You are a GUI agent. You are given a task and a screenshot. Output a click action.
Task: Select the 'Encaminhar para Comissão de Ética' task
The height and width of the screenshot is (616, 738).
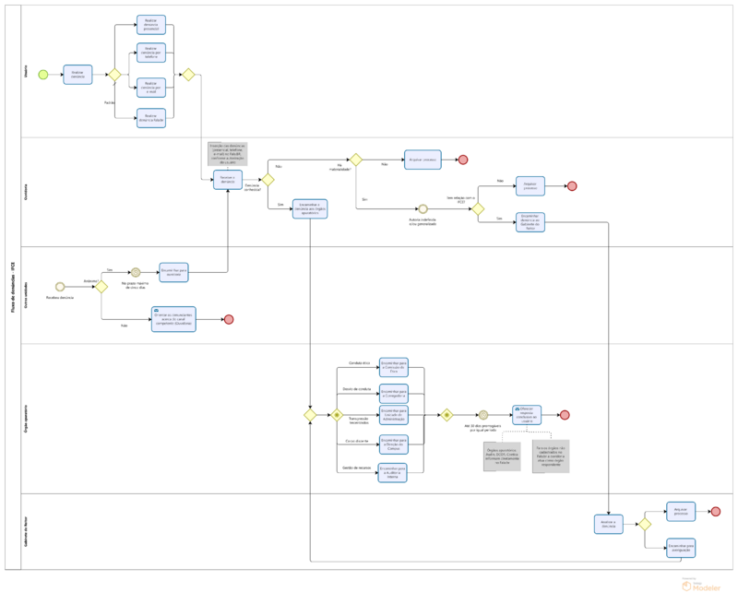click(x=394, y=369)
